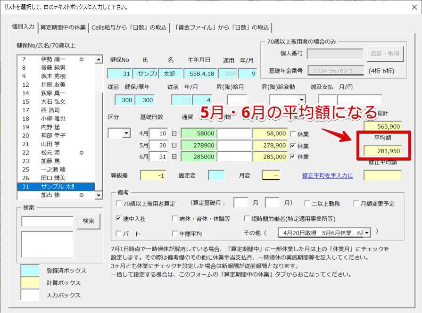Tick the パート checkbox

pyautogui.click(x=119, y=233)
